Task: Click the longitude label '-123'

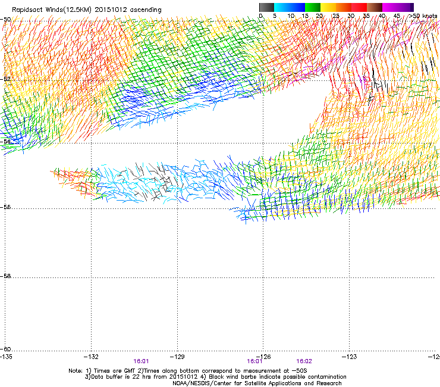Action: [350, 357]
